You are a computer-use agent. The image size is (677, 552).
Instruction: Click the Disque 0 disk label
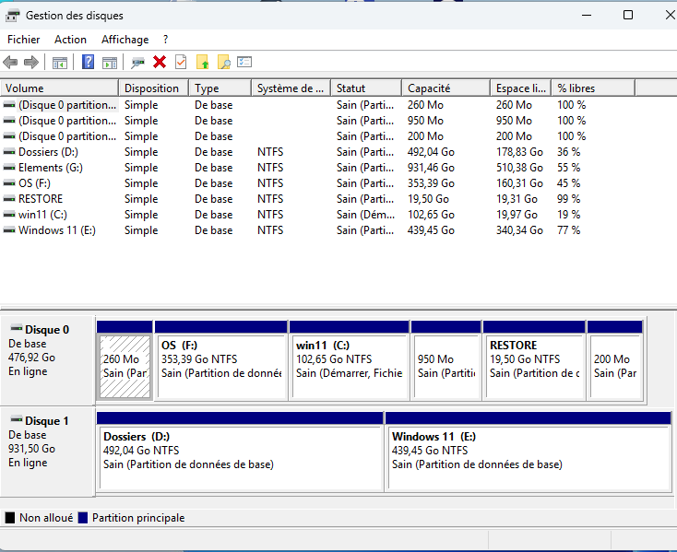[46, 330]
